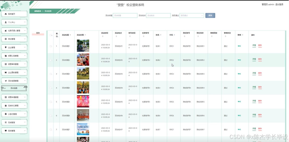Open 详情 for row 活动标题5
Screen dimensions: 289x142
click(x=254, y=101)
